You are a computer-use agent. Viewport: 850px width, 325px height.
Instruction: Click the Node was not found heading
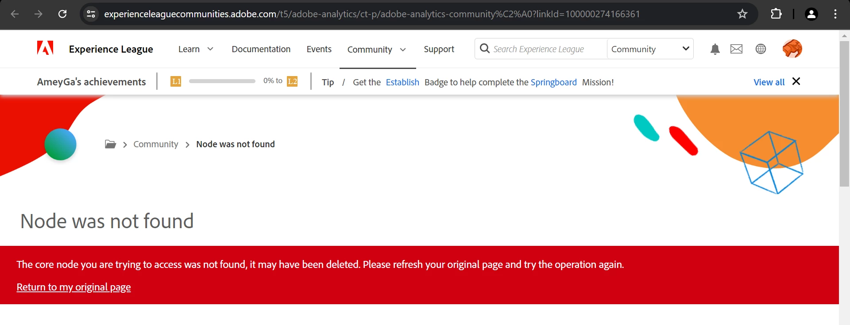click(x=107, y=221)
